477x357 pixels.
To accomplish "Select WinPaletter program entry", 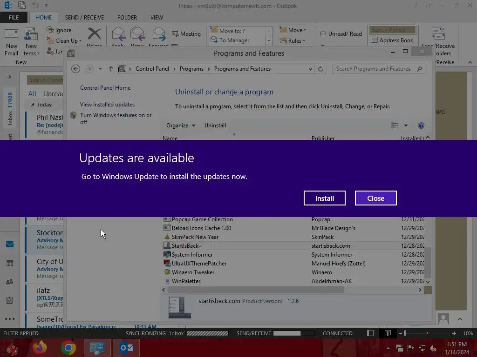I will coord(293,281).
